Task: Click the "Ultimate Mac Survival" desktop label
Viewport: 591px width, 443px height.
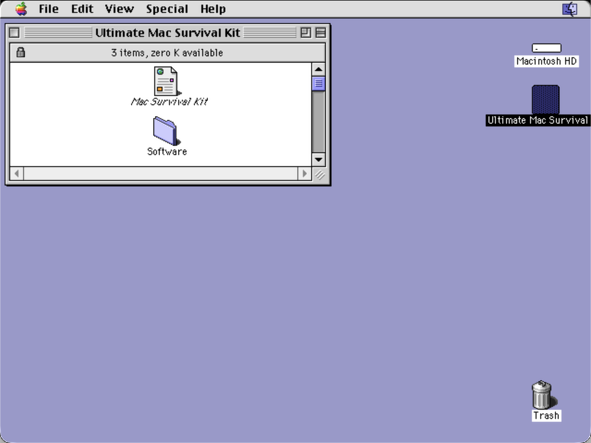Action: click(x=537, y=120)
